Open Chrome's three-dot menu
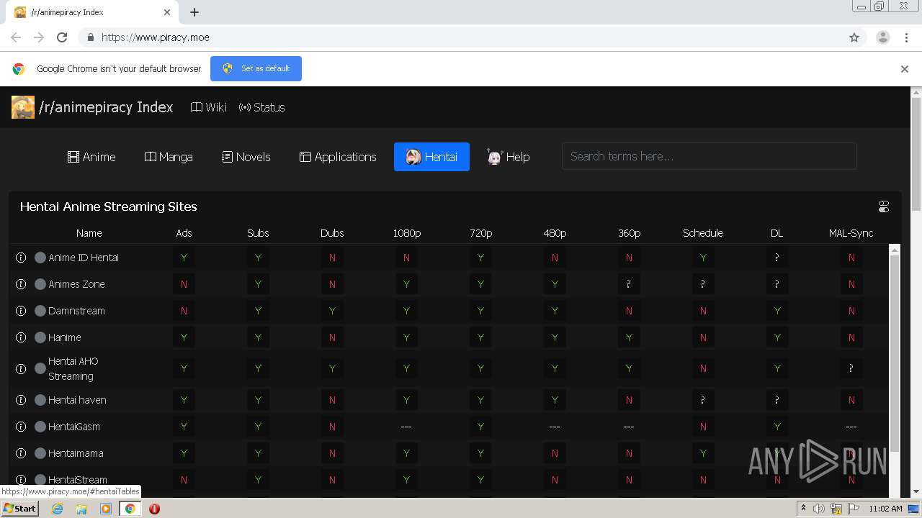 pyautogui.click(x=906, y=37)
